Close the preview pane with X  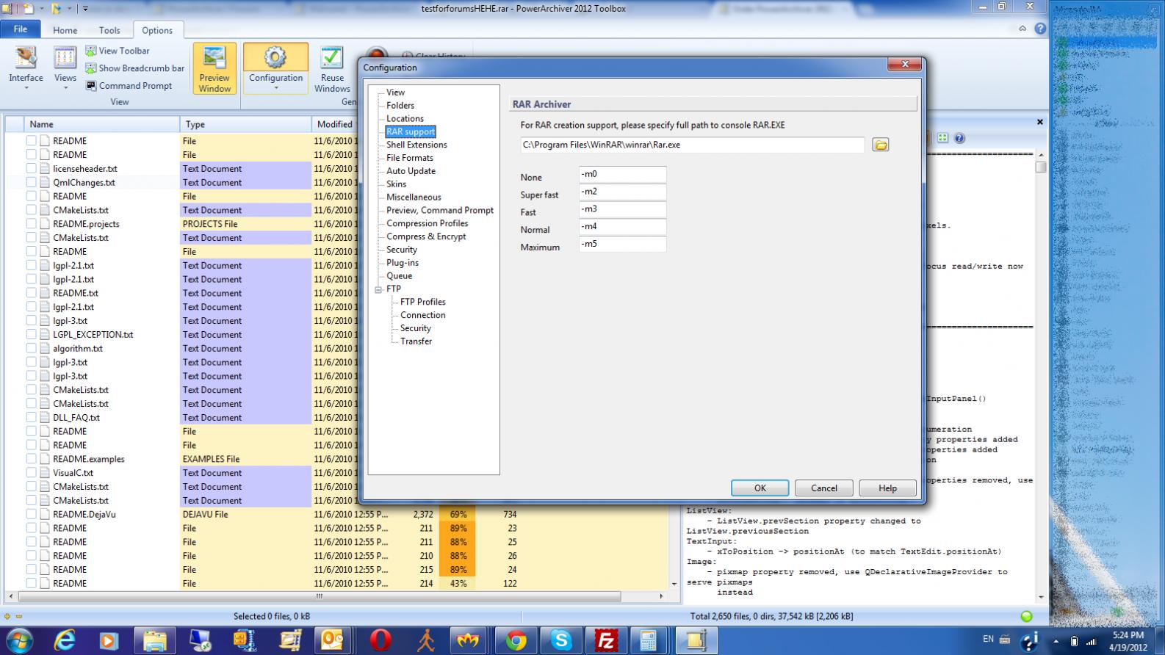(1039, 122)
